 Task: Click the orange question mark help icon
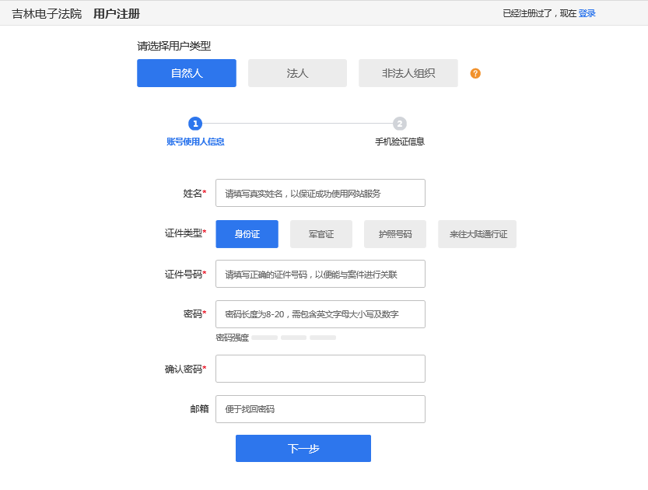click(x=475, y=74)
